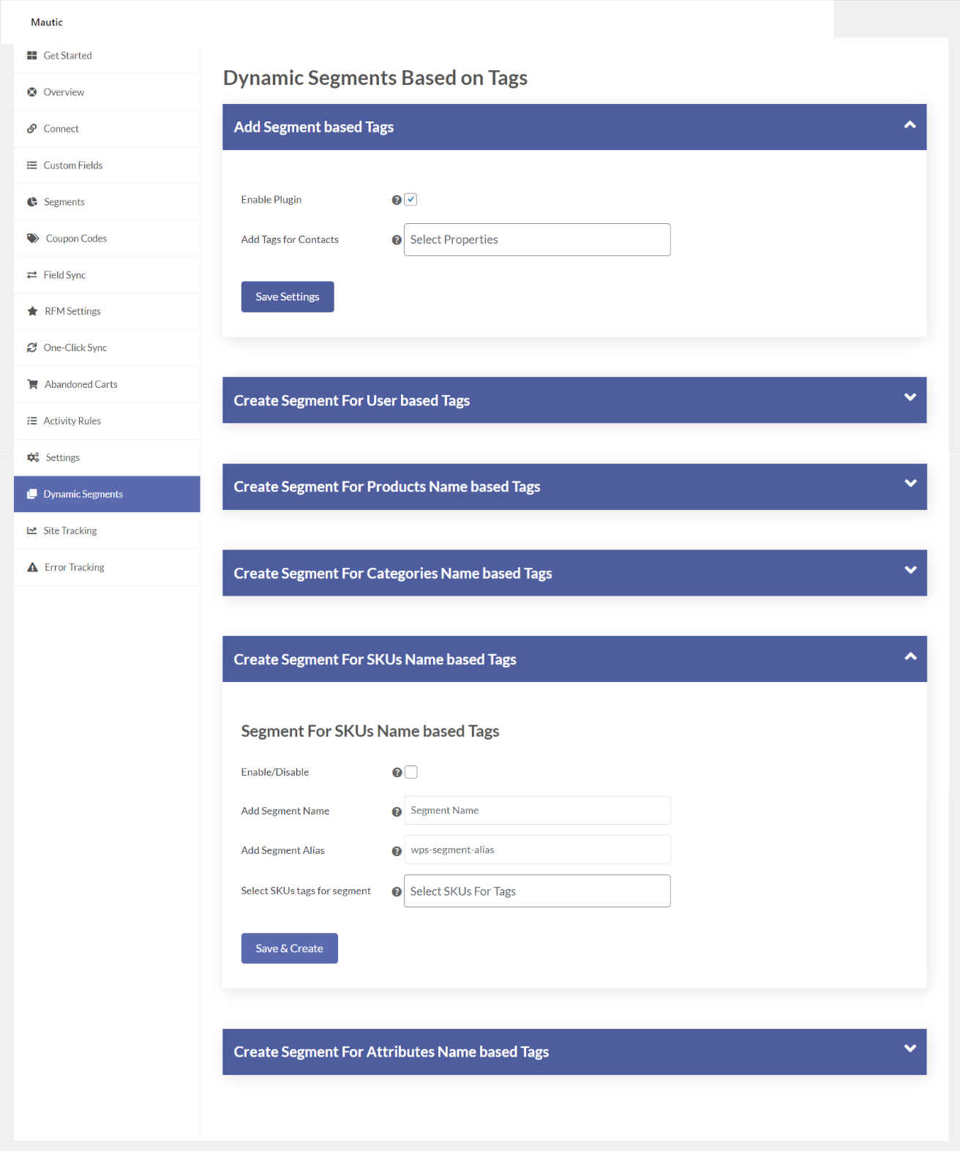Click the Dynamic Segments copy icon
This screenshot has width=960, height=1151.
pyautogui.click(x=31, y=494)
